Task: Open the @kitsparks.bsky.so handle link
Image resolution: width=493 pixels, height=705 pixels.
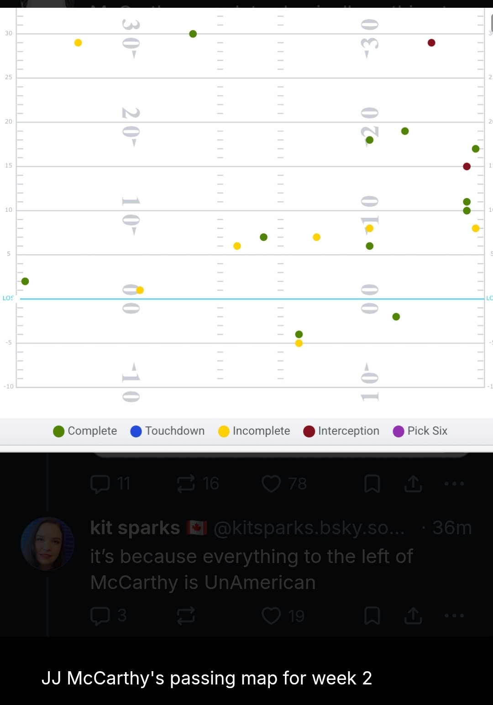Action: pos(309,528)
